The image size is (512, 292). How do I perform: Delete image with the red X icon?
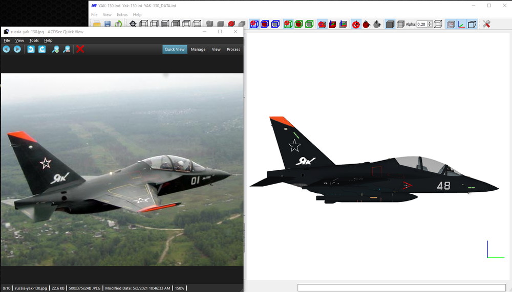coord(80,49)
